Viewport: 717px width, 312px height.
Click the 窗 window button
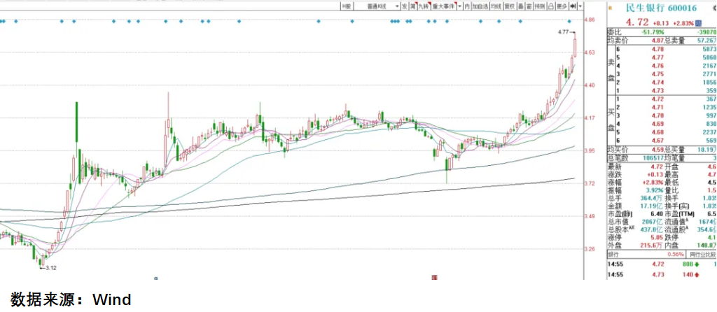530,6
